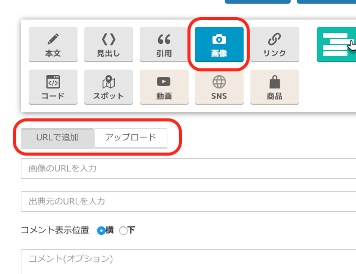Add a スポット map block
Viewport: 356px width, 274px height.
109,87
